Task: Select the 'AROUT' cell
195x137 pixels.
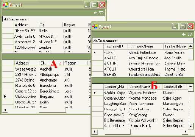Action: [x=115, y=69]
